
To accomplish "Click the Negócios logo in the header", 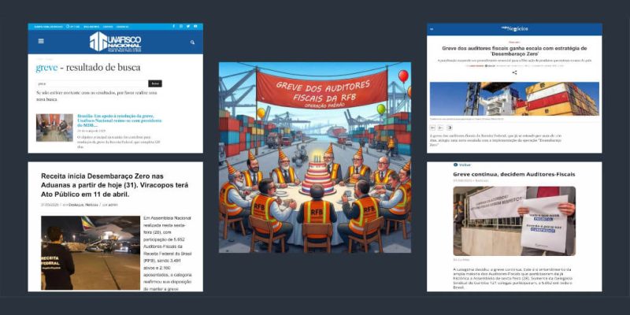I will [514, 28].
